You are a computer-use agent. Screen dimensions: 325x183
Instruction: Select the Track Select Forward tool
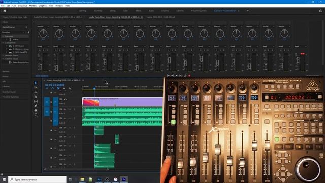pos(36,87)
